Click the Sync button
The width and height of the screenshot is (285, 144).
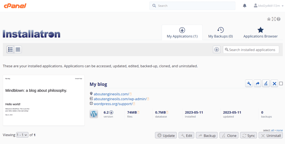[249, 135]
